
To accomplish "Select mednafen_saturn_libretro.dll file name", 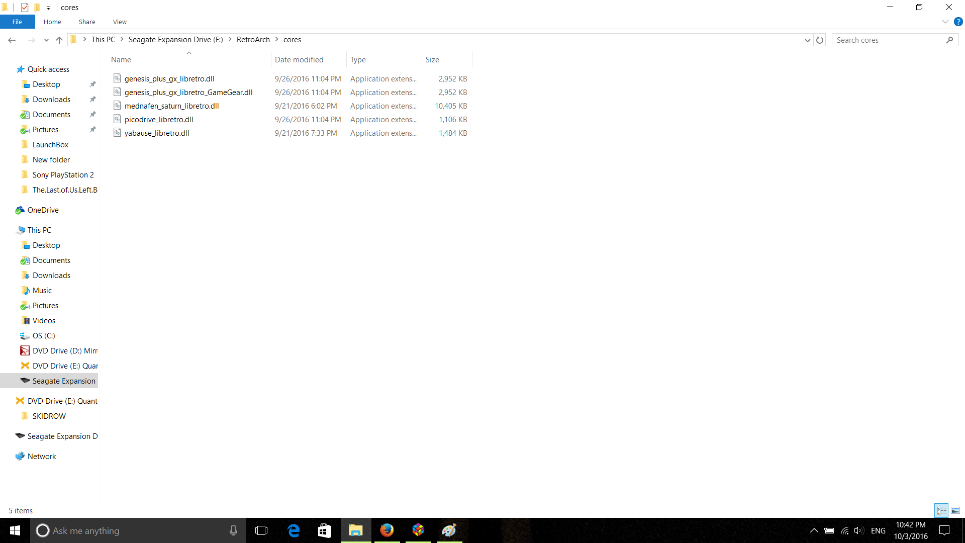I will [172, 106].
